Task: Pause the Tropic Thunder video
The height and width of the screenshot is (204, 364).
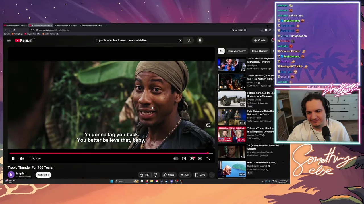Action: [13, 158]
